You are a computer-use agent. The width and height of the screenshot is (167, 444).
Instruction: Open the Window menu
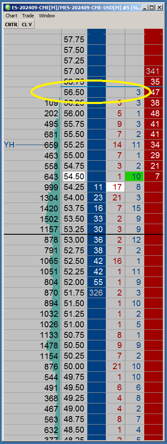tap(47, 16)
